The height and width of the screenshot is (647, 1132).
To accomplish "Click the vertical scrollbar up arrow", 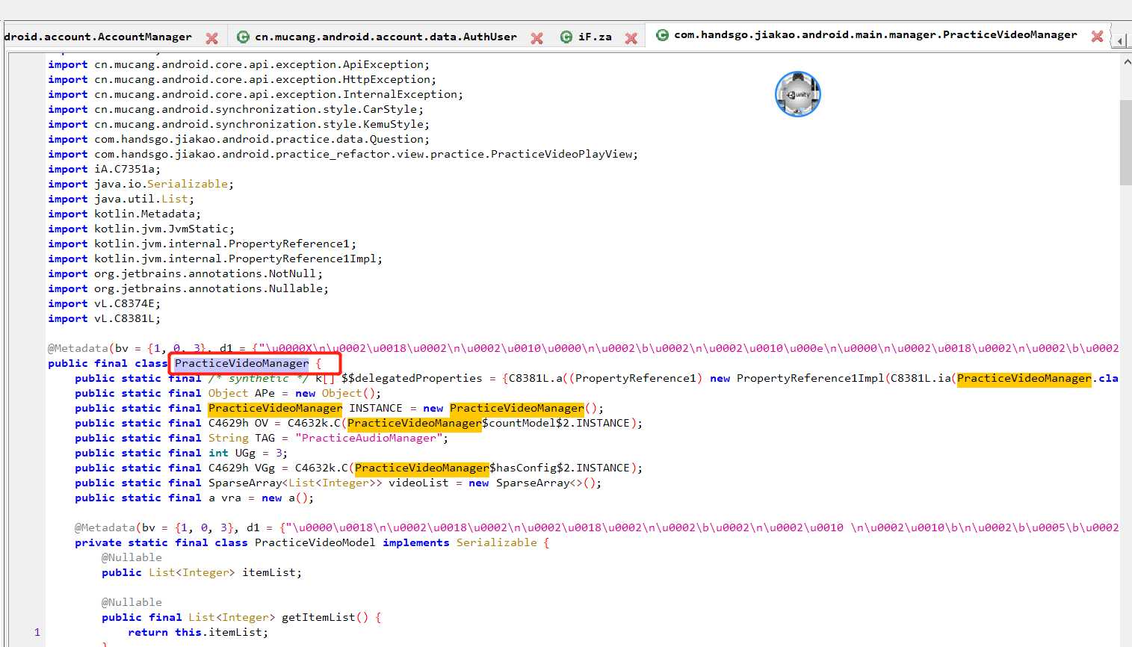I will point(1126,63).
